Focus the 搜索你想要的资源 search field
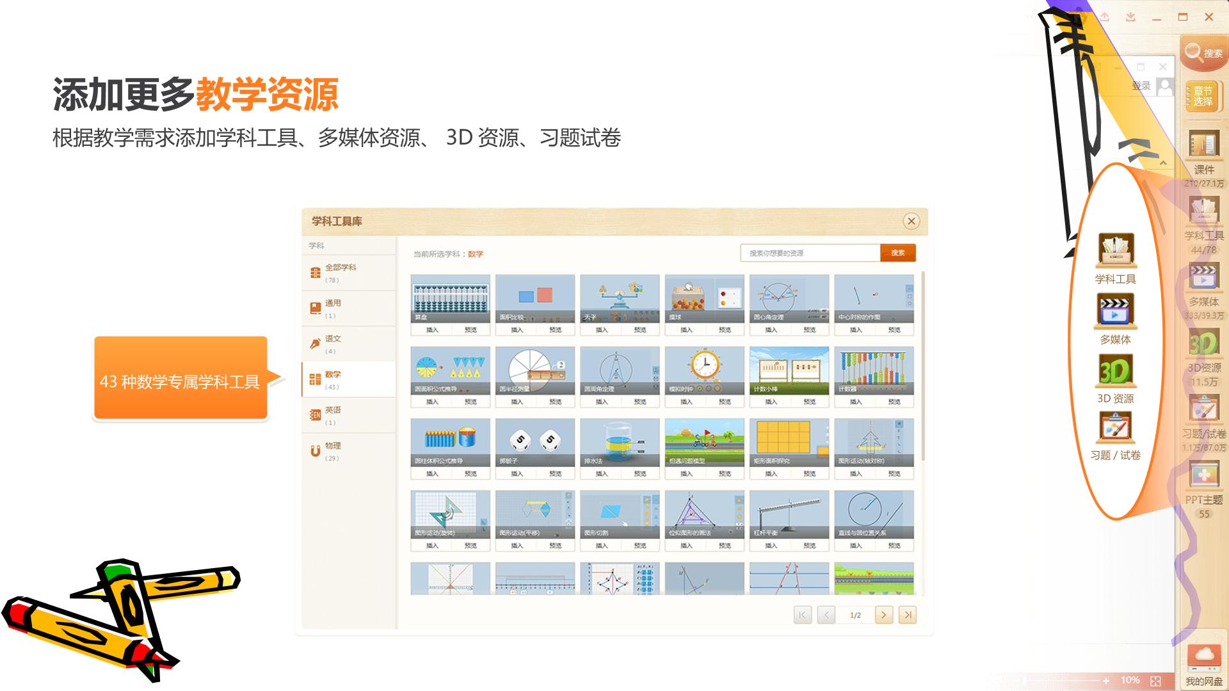This screenshot has width=1229, height=691. (x=810, y=253)
